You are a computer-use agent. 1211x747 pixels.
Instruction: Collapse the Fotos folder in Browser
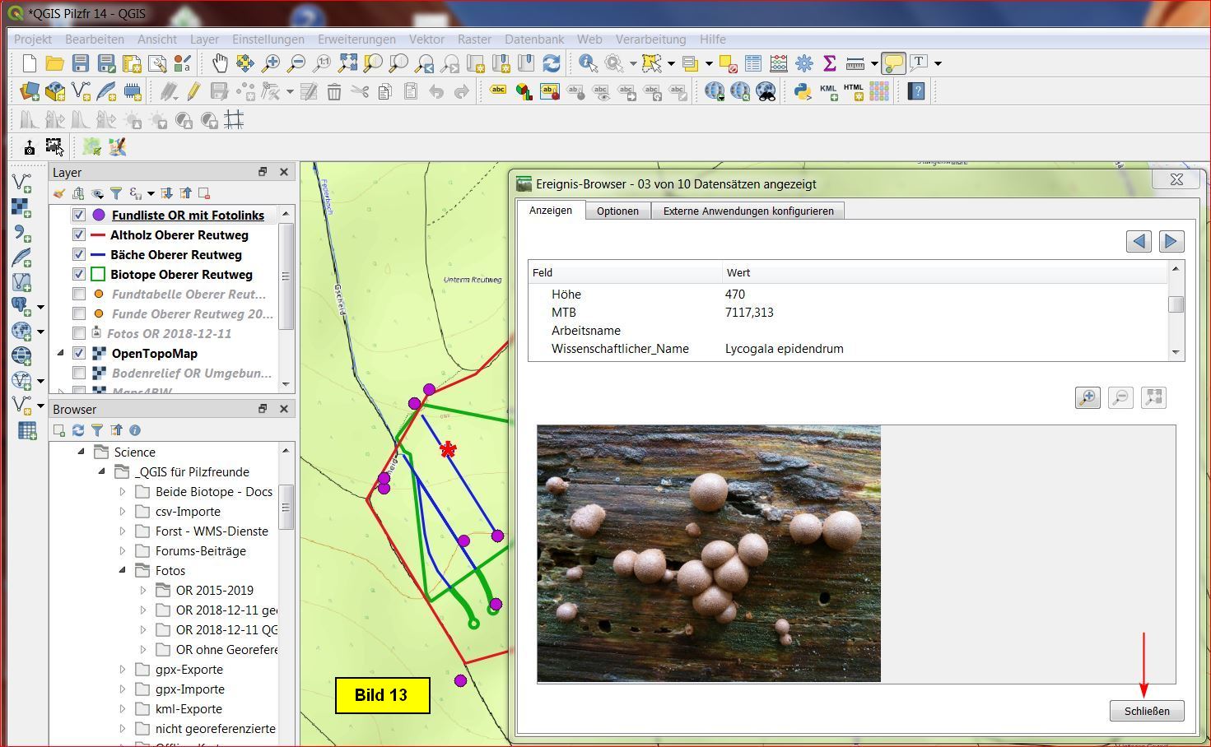click(x=123, y=571)
